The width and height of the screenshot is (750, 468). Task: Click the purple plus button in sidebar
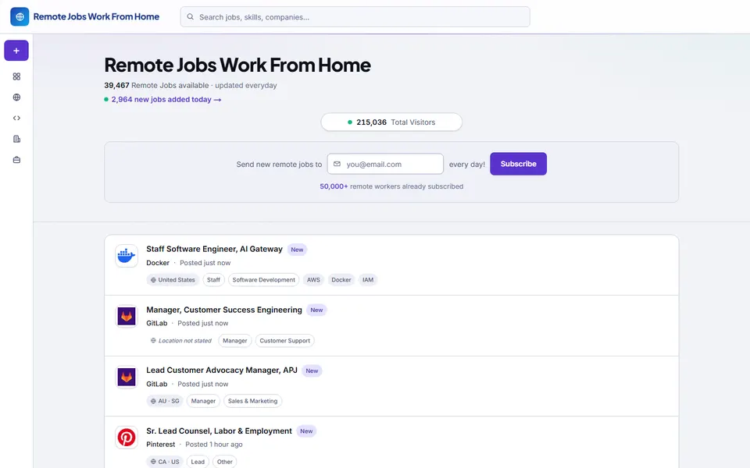pyautogui.click(x=16, y=51)
